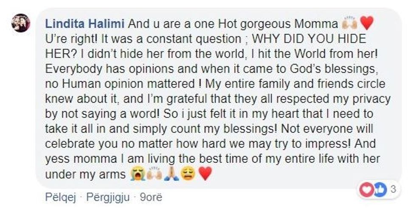Click the heart reaction icon on the comment

coord(365,190)
